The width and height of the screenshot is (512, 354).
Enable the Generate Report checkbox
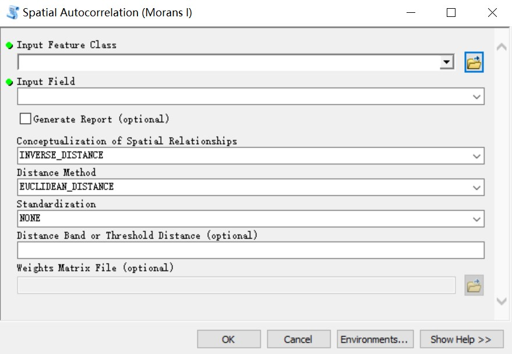pos(25,118)
